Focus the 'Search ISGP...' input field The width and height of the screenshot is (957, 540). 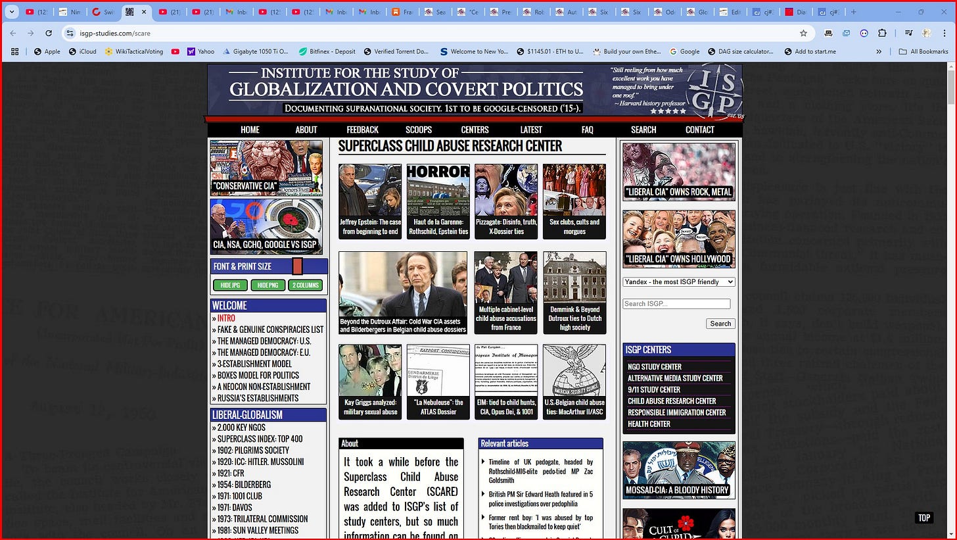click(676, 304)
